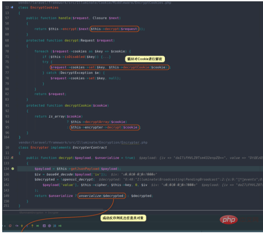Click the breakpoint marker on line 134
This screenshot has width=263, height=234.
(13, 168)
